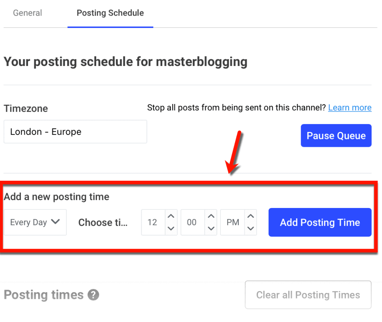Viewport: 382px width, 322px height.
Task: Click the hour field showing 12
Action: tap(153, 222)
